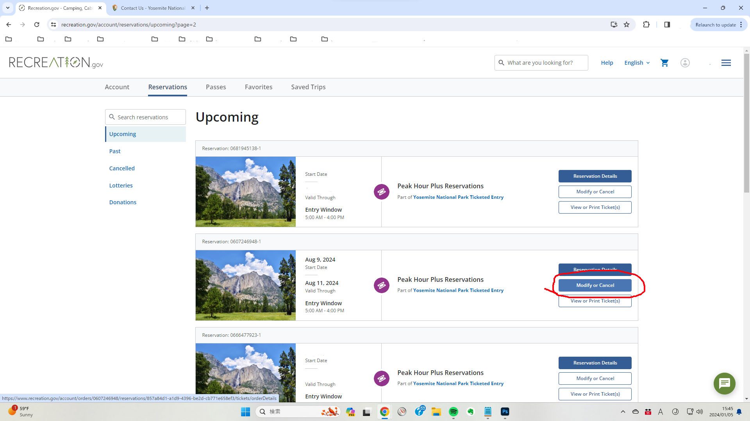The height and width of the screenshot is (421, 750).
Task: Open the green chat support bubble
Action: 724,384
